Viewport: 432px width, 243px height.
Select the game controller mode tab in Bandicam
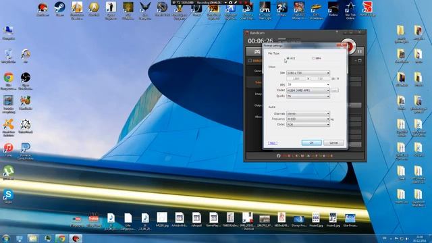tap(257, 51)
